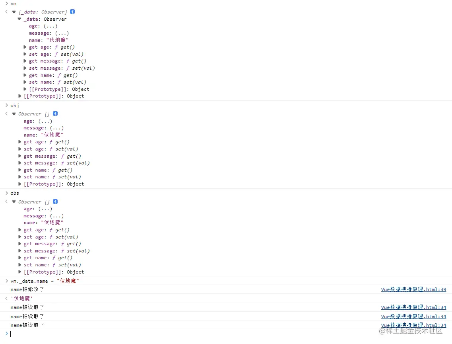The width and height of the screenshot is (452, 344).
Task: Open html:34 link of third name被读取了 log
Action: (413, 325)
